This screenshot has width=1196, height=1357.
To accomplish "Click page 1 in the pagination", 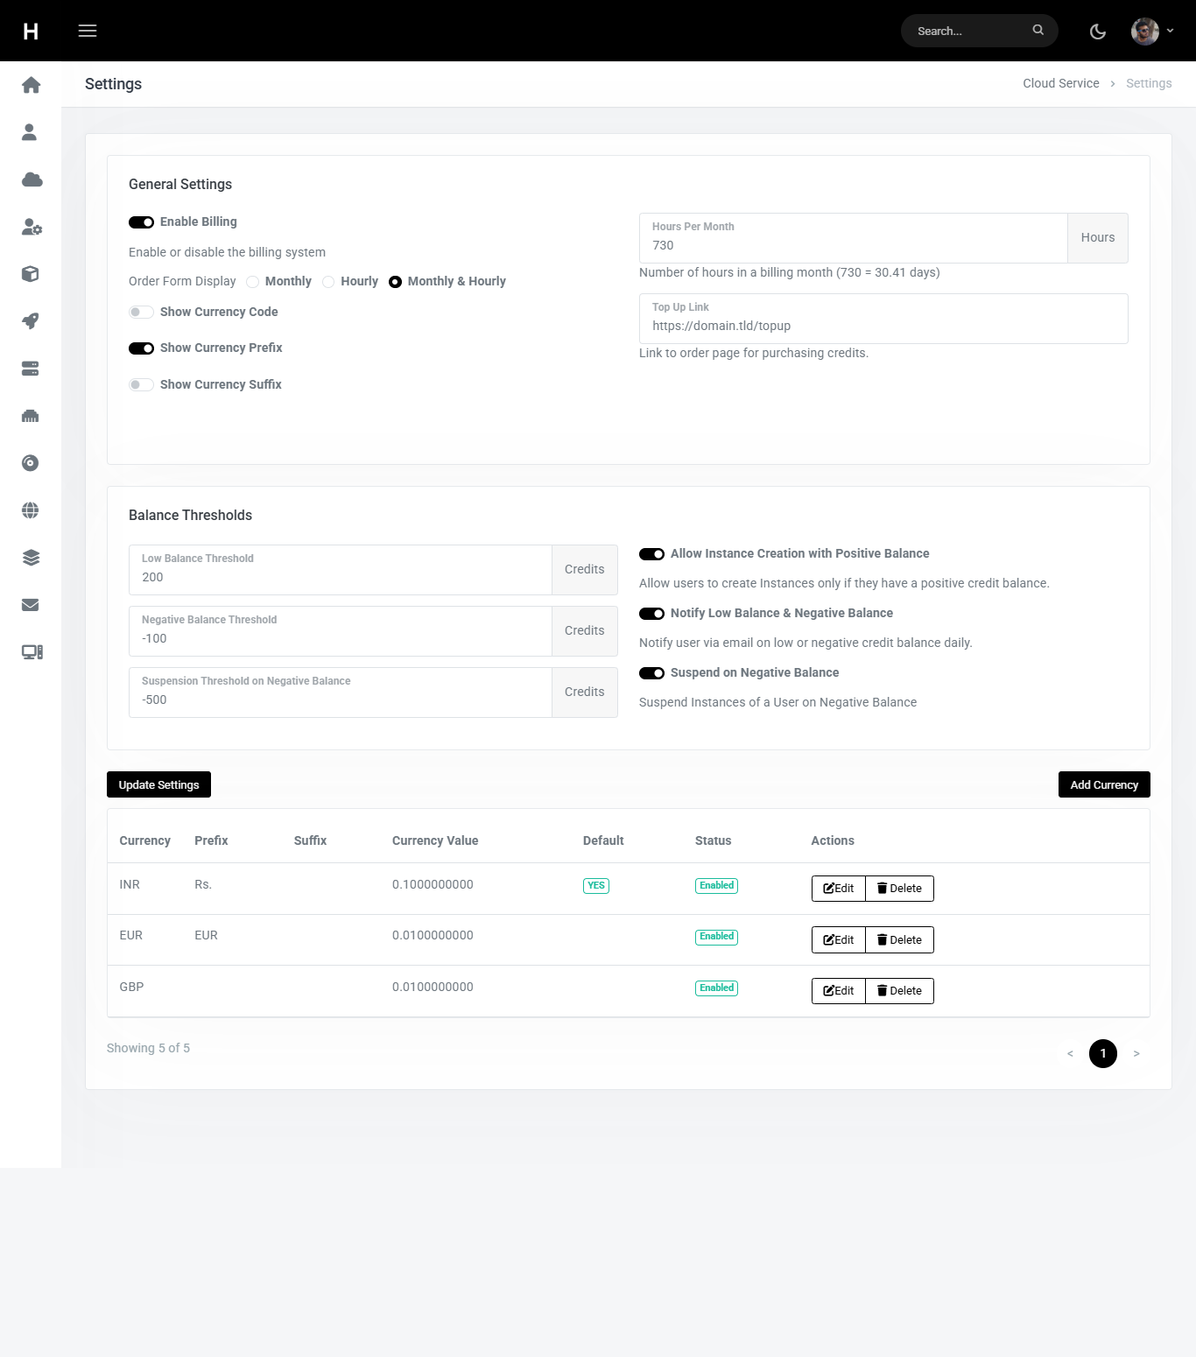I will (x=1102, y=1053).
